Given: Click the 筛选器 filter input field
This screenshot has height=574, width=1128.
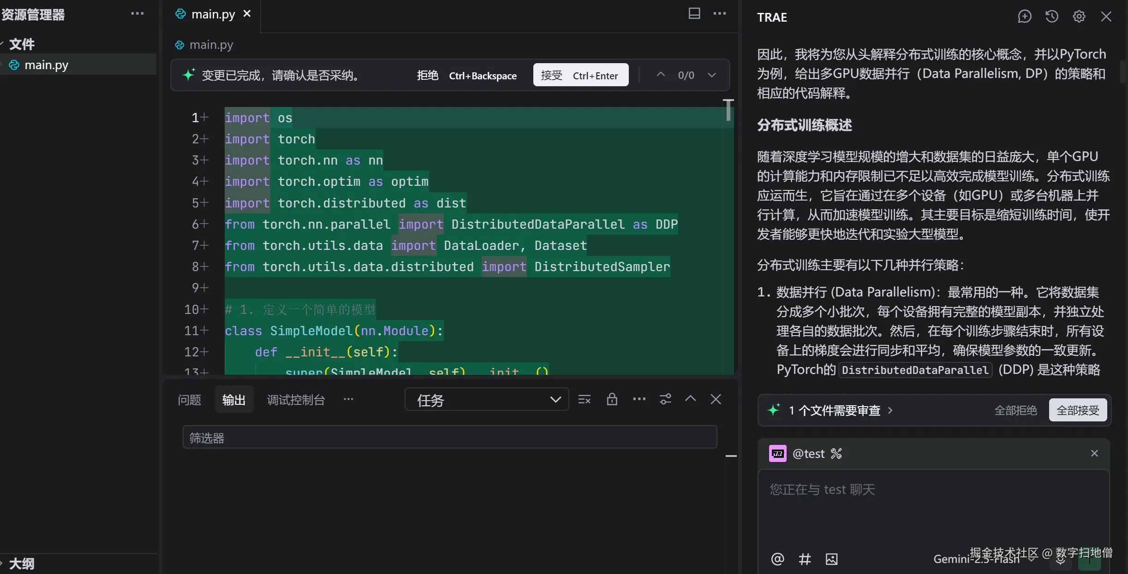Looking at the screenshot, I should [449, 437].
